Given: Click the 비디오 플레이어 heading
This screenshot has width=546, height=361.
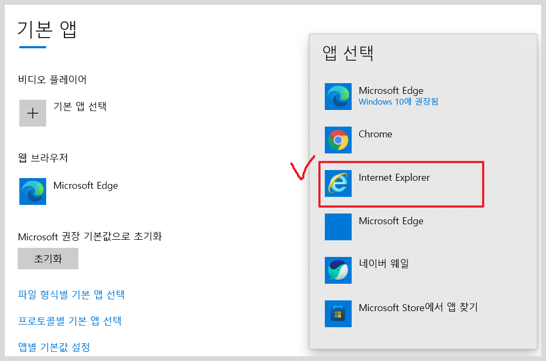Looking at the screenshot, I should (52, 79).
